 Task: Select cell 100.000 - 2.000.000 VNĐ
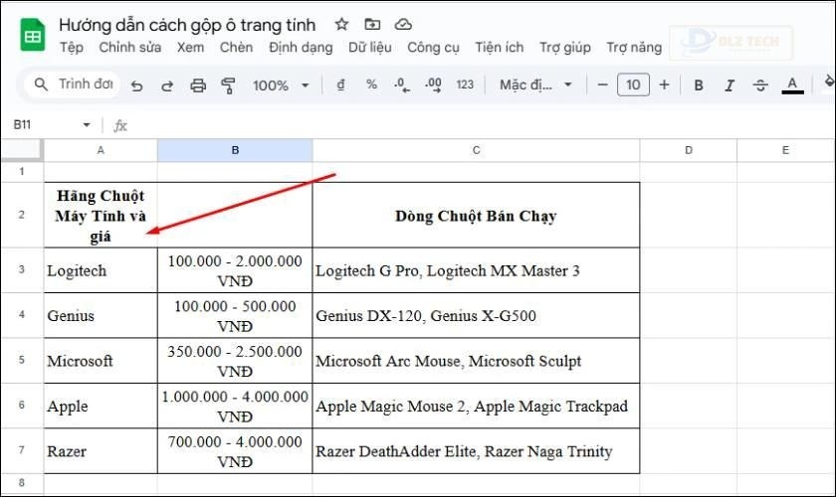pyautogui.click(x=235, y=270)
